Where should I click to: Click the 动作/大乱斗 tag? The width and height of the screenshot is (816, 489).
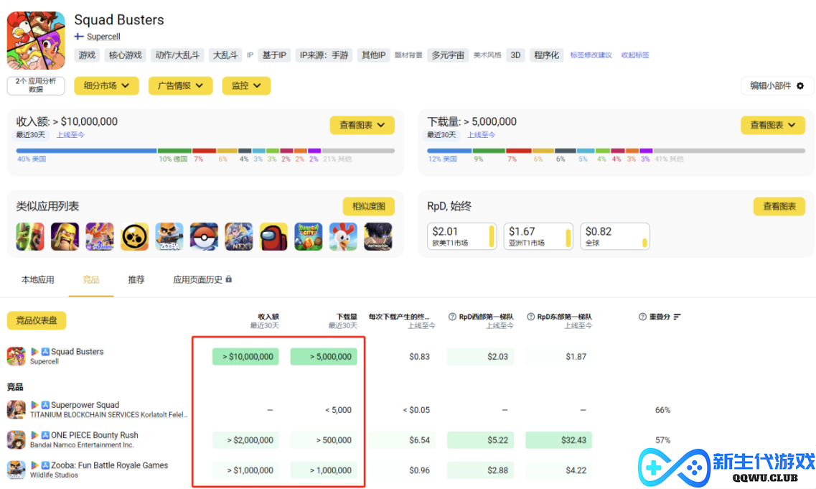pos(177,55)
